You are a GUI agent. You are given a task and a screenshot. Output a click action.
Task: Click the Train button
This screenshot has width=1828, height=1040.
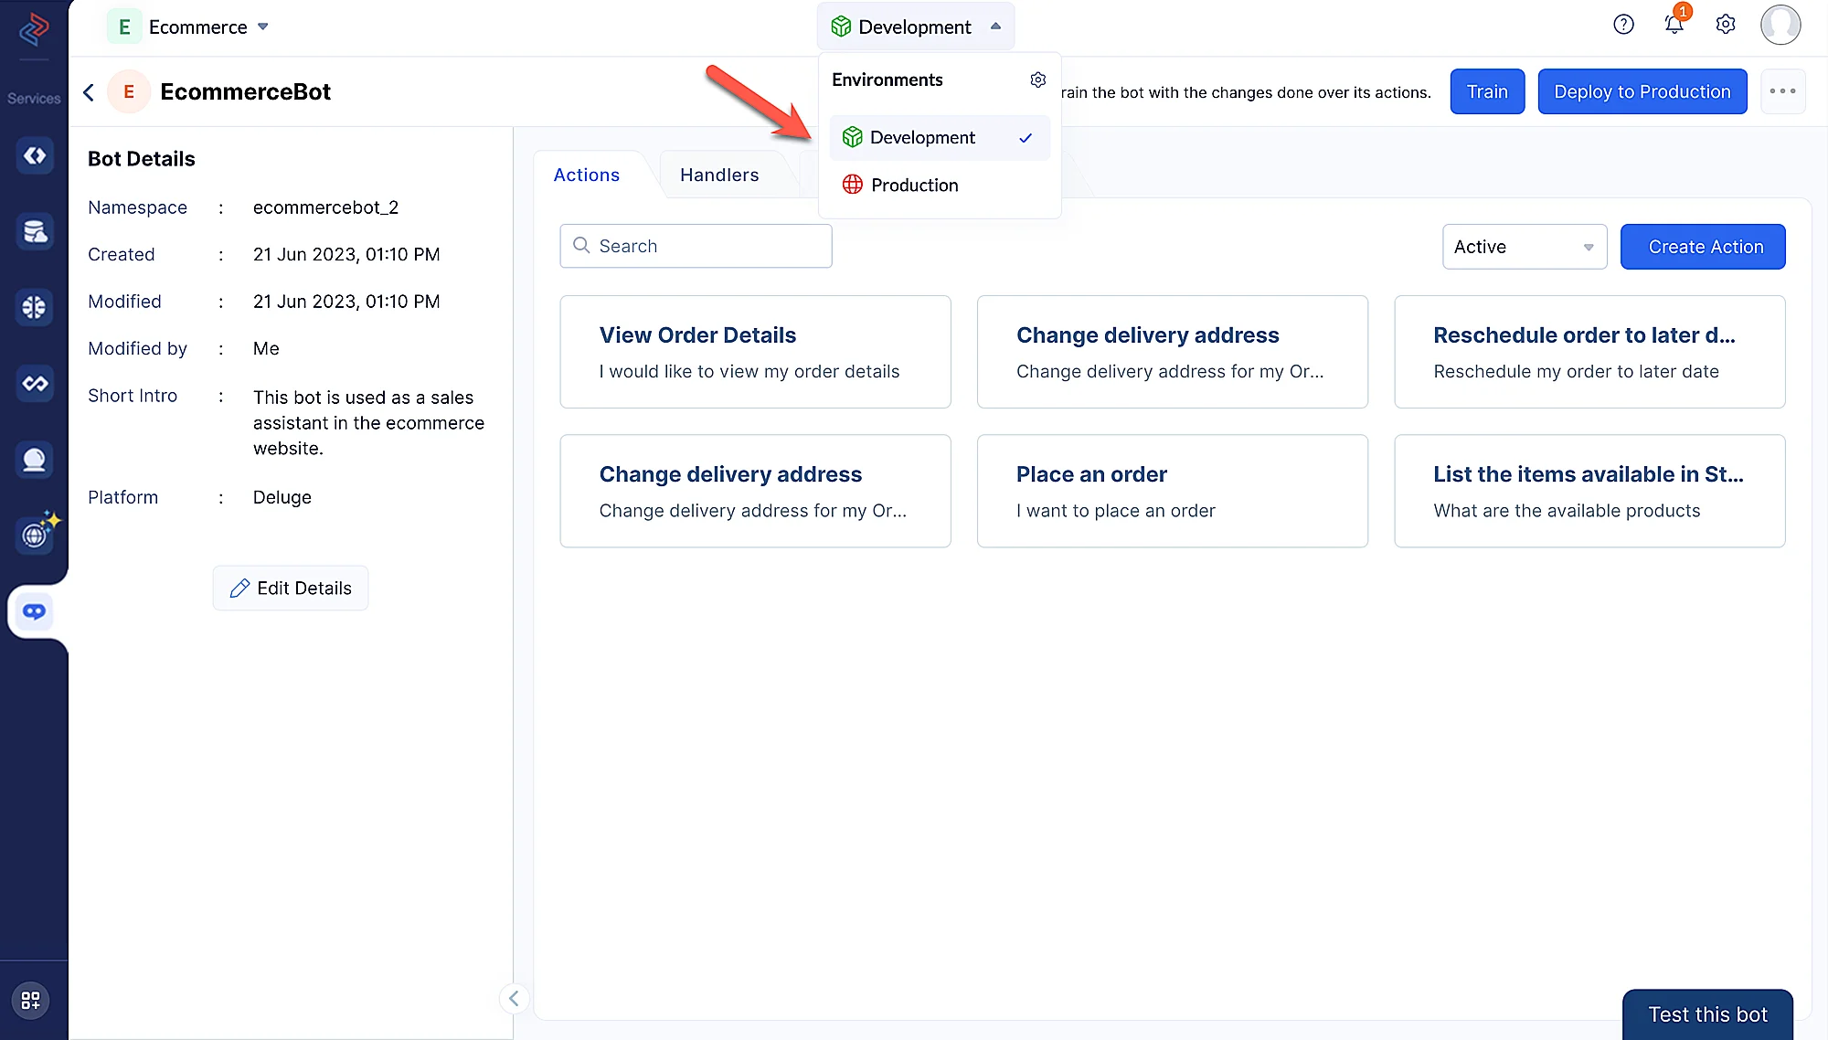click(x=1487, y=91)
